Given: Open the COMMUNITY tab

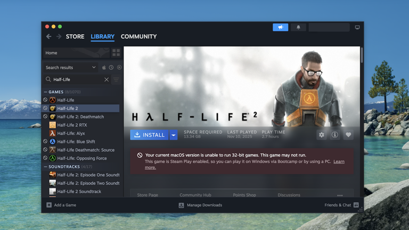Looking at the screenshot, I should pyautogui.click(x=138, y=37).
